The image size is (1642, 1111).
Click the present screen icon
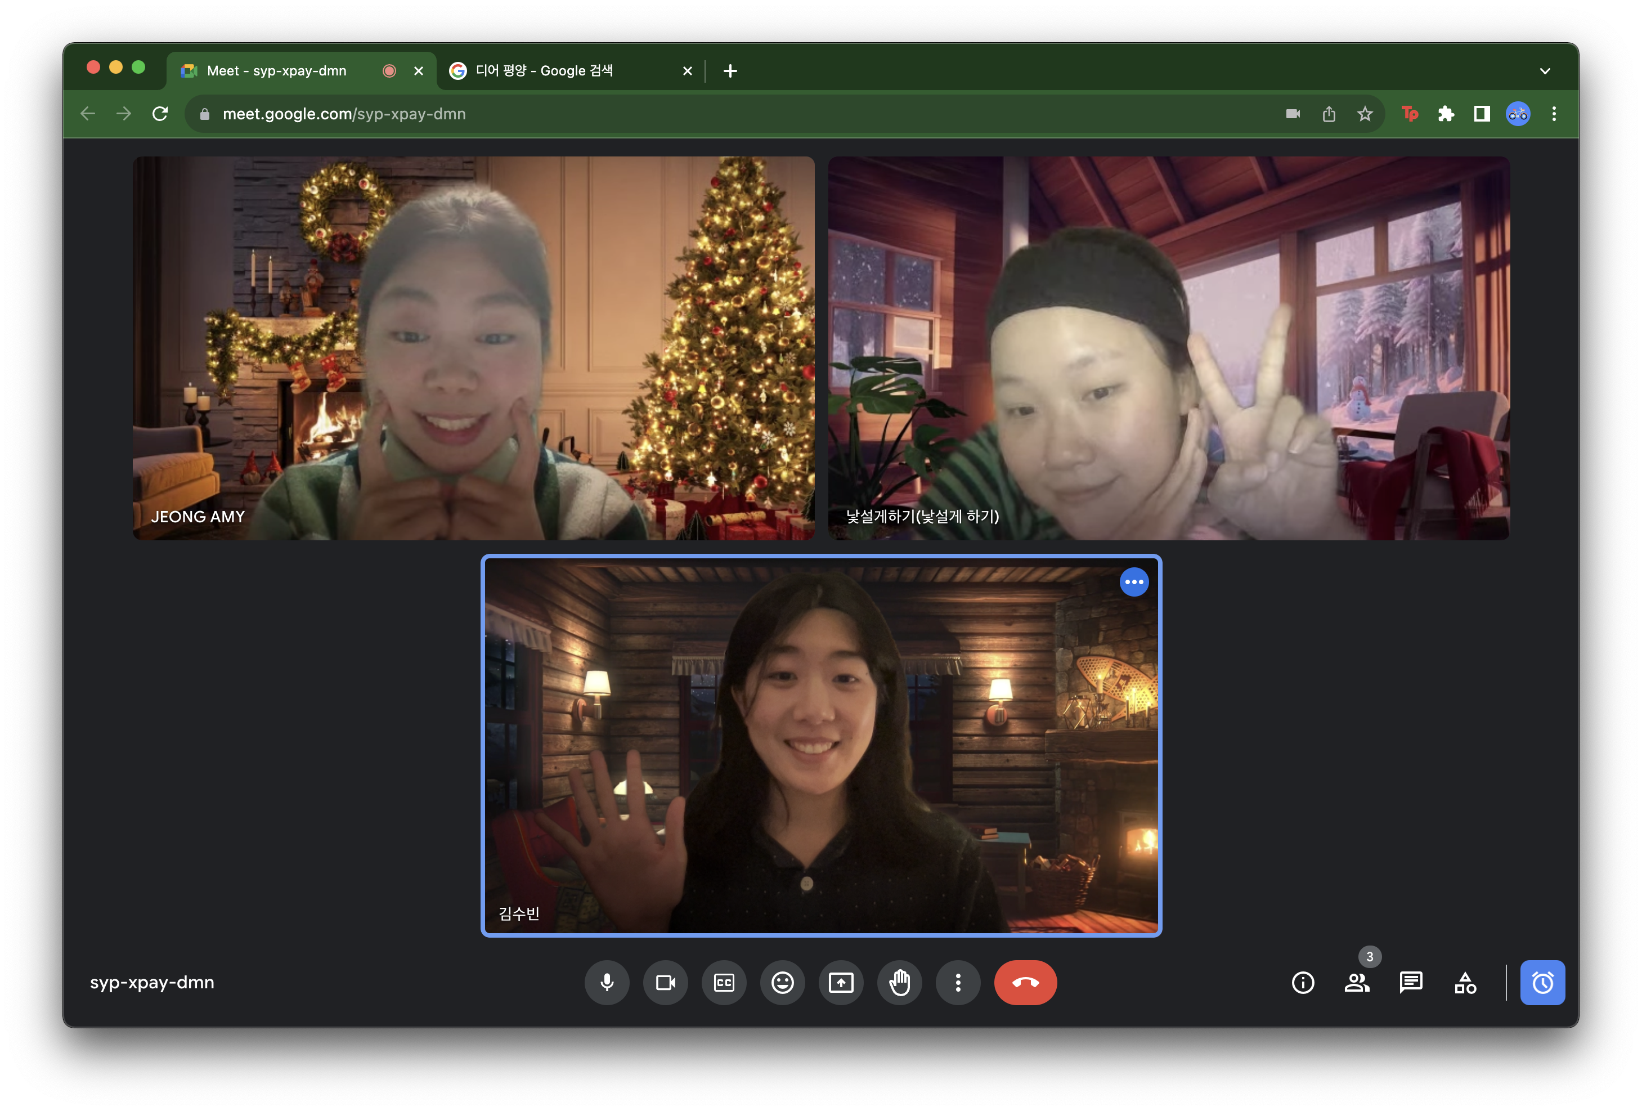click(x=841, y=982)
